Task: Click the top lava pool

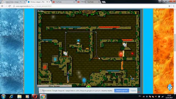Action: [109, 27]
